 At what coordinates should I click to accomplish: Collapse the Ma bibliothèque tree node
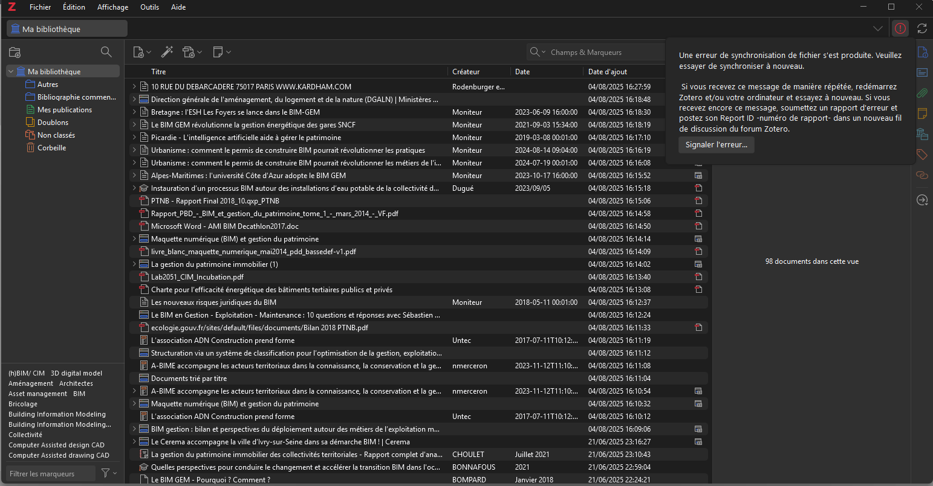point(11,71)
